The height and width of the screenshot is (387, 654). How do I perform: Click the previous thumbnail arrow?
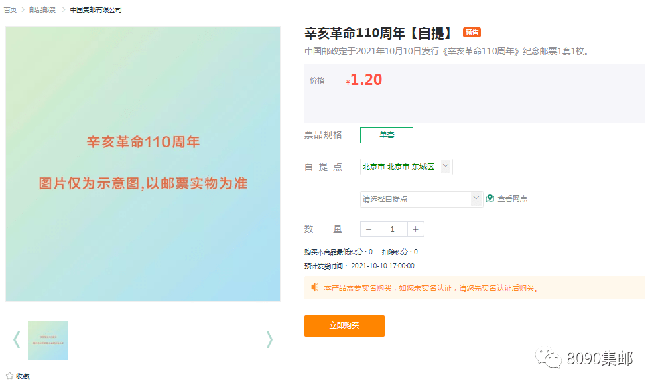tap(17, 340)
